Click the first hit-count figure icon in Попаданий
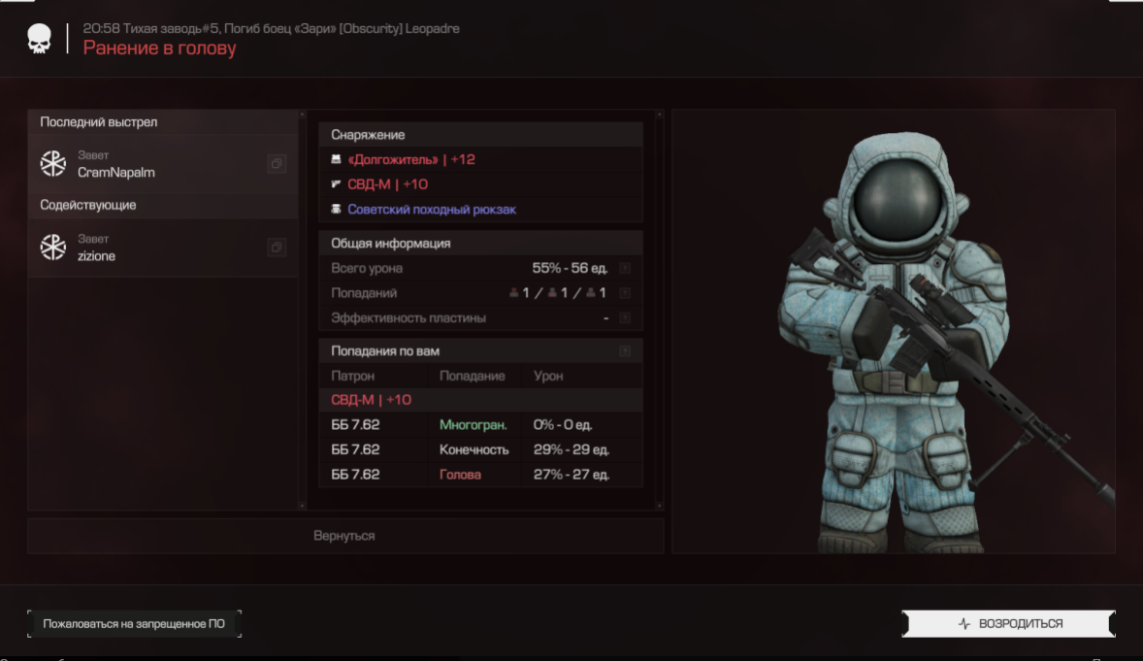This screenshot has width=1143, height=661. pos(514,292)
